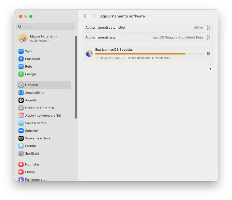Select Accessibilità in the sidebar

tap(34, 93)
